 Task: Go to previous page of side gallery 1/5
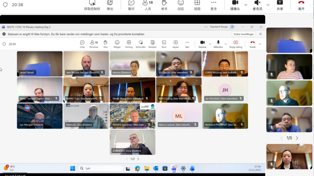[282, 138]
